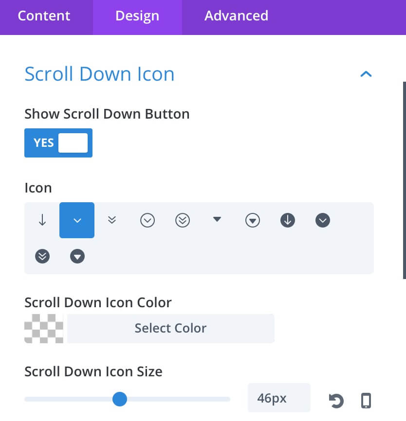The height and width of the screenshot is (421, 406).
Task: Pick the outlined circle chevron icon
Action: point(148,220)
